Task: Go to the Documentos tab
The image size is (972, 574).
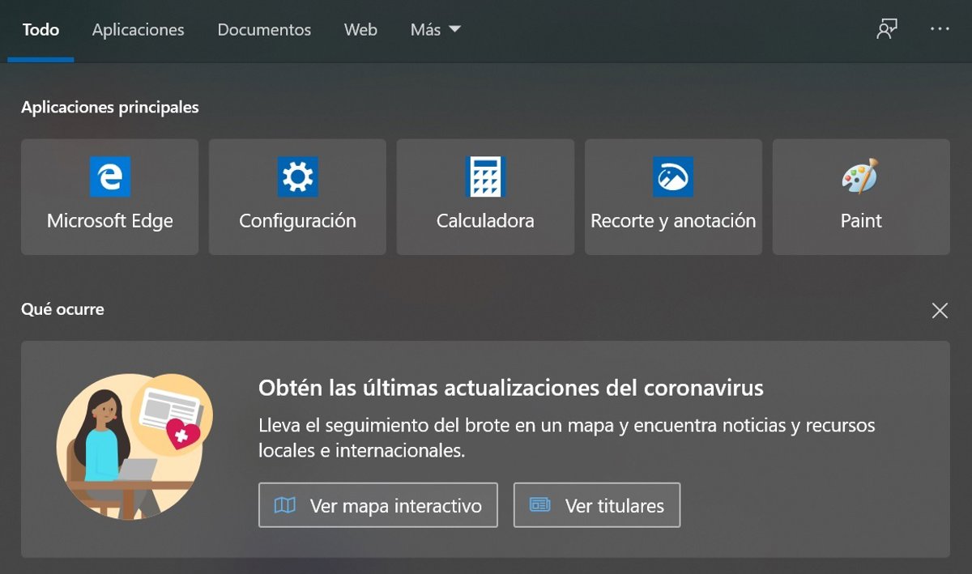Action: click(264, 30)
